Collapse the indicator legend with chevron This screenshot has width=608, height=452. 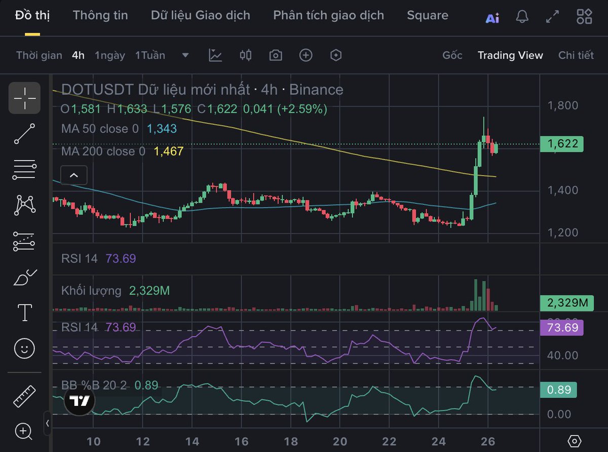click(x=74, y=175)
